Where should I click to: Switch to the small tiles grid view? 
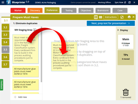pos(100,17)
